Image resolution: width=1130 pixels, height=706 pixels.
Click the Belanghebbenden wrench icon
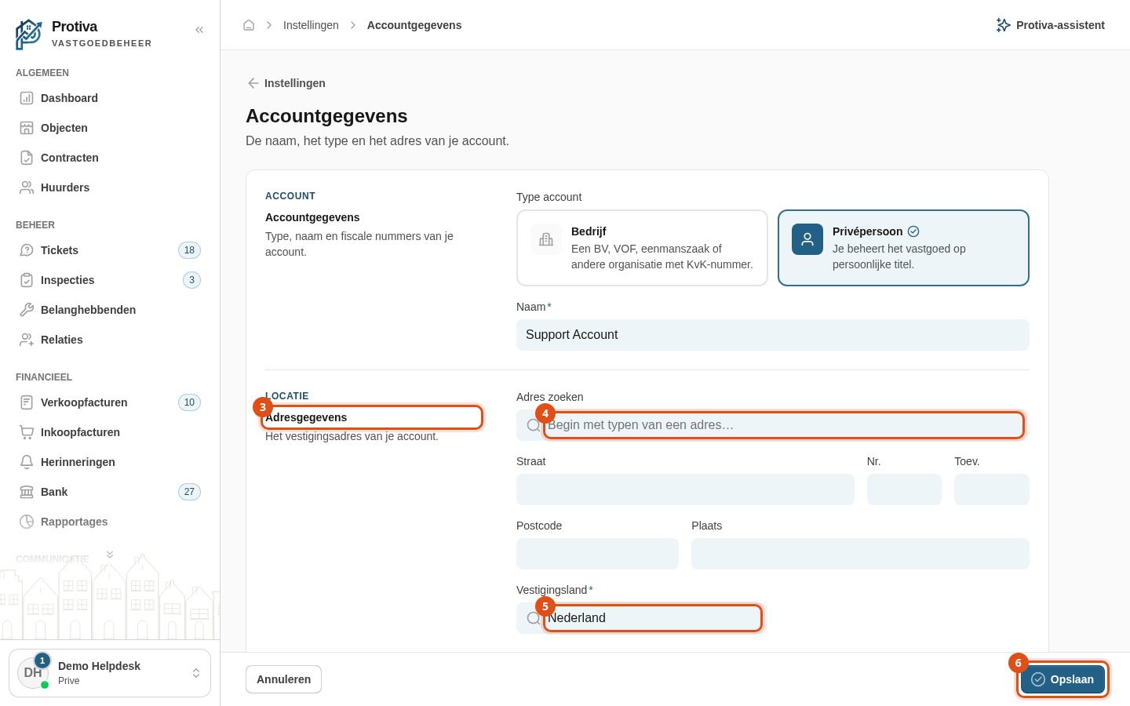(27, 310)
